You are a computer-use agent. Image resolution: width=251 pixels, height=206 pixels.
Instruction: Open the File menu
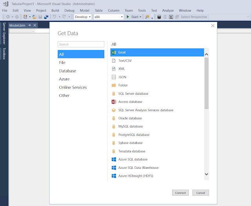pos(5,11)
